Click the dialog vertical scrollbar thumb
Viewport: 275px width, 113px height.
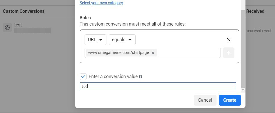tap(243, 49)
